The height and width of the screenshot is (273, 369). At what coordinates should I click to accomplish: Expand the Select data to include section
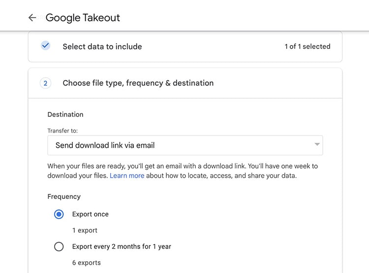click(x=185, y=47)
